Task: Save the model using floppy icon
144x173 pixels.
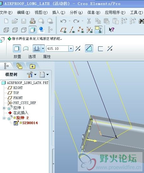Action: 24,21
